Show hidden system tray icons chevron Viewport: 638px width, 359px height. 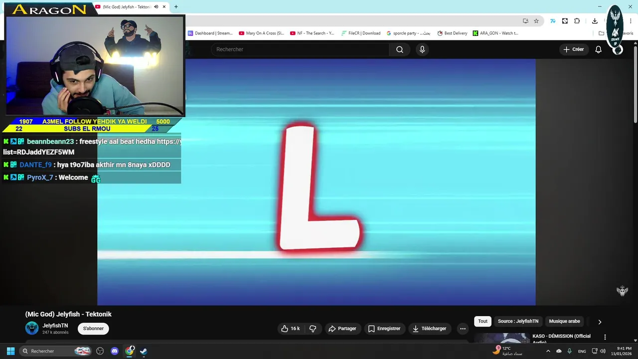[x=548, y=351]
